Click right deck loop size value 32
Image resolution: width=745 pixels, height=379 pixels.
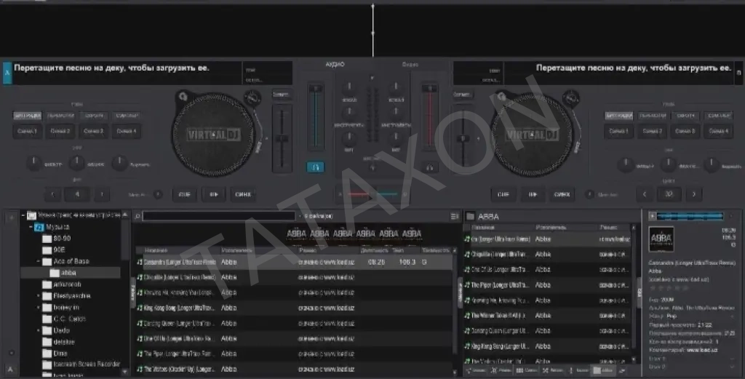point(669,194)
